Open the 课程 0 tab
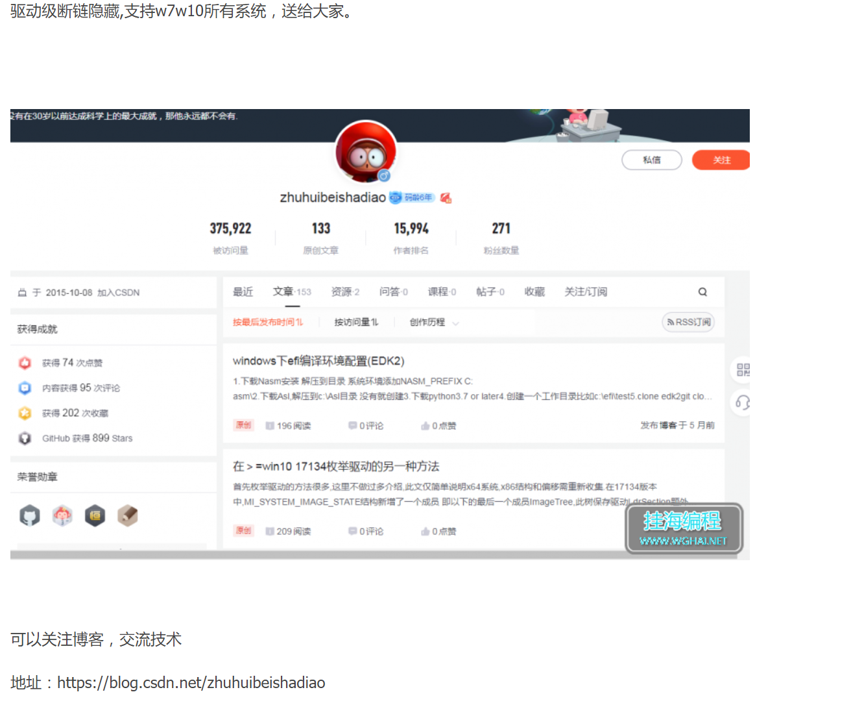The image size is (862, 716). coord(442,292)
